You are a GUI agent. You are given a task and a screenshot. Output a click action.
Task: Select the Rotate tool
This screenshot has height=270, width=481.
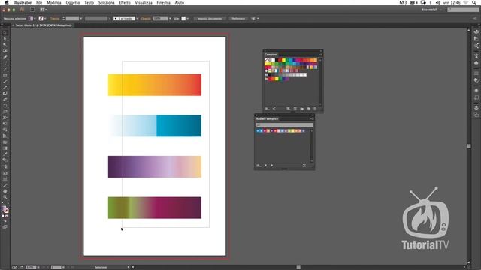pos(5,106)
